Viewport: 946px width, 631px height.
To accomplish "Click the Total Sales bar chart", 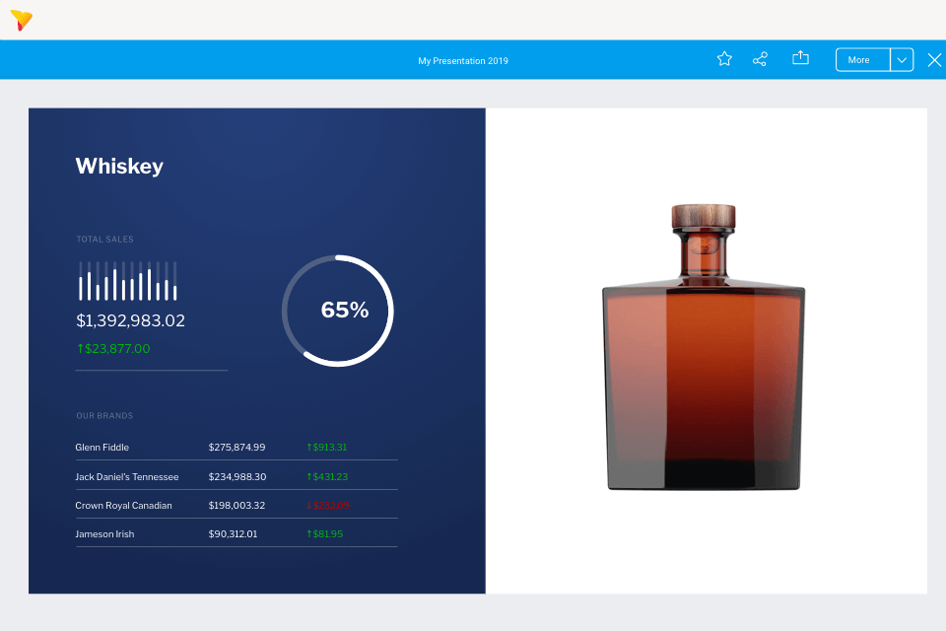I will click(x=128, y=281).
